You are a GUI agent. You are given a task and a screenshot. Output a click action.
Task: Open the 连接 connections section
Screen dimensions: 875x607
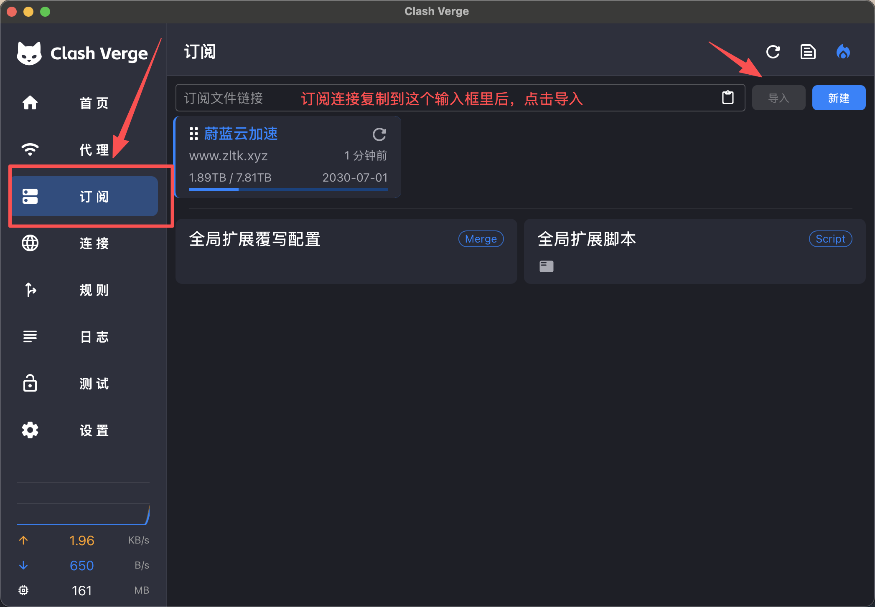coord(84,243)
